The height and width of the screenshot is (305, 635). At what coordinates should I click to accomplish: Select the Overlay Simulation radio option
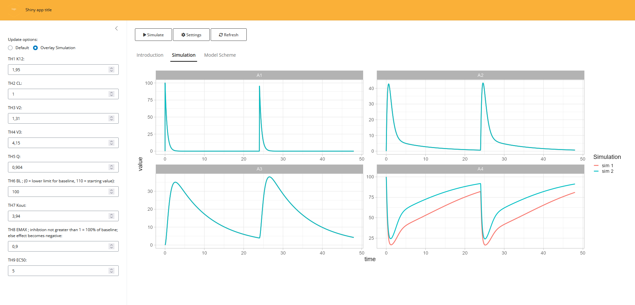[x=35, y=48]
